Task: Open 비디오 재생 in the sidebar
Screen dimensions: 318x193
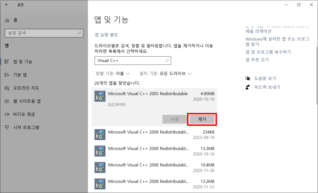Action: (24, 114)
